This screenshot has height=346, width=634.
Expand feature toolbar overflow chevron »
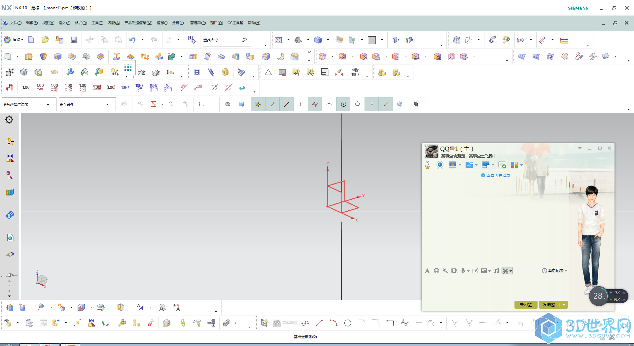click(309, 52)
